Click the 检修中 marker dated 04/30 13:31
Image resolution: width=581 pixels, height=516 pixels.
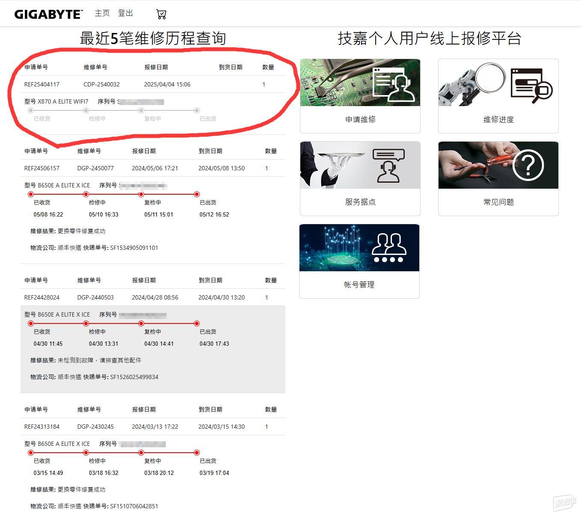86,323
